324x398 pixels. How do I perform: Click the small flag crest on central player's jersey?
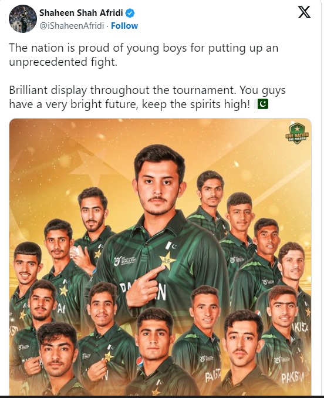pos(171,245)
